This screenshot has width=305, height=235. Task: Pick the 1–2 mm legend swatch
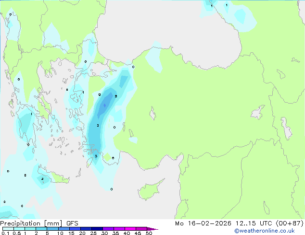[x=30, y=229]
